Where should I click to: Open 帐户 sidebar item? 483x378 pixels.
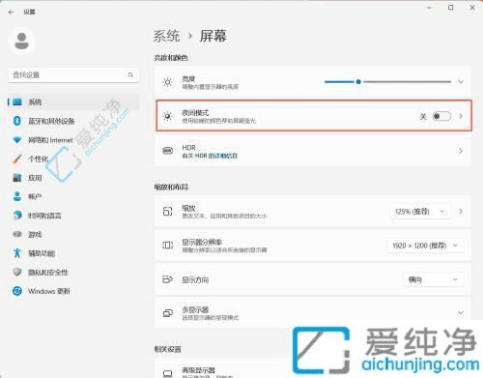(x=73, y=196)
